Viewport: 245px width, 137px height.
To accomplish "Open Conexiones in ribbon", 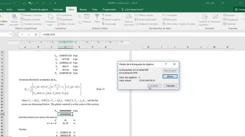I will 64,15.
